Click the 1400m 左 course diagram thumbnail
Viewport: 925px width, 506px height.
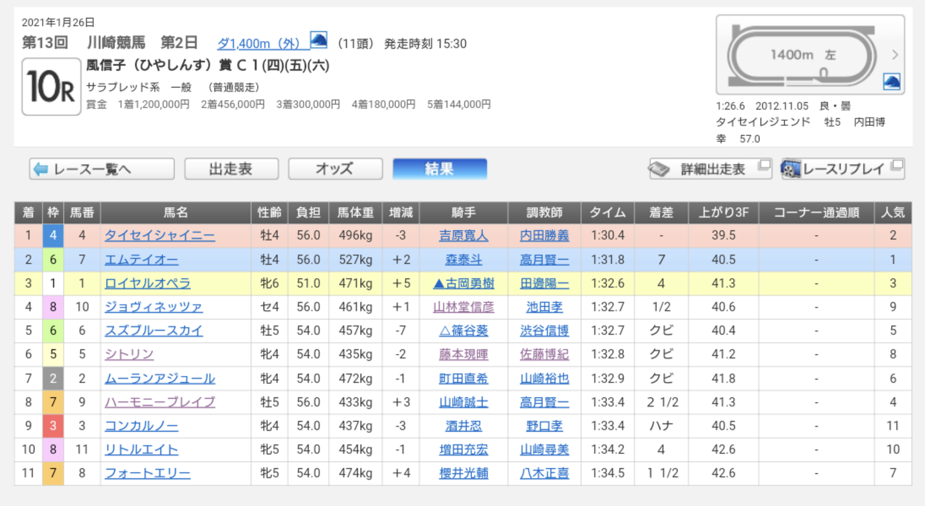[810, 55]
